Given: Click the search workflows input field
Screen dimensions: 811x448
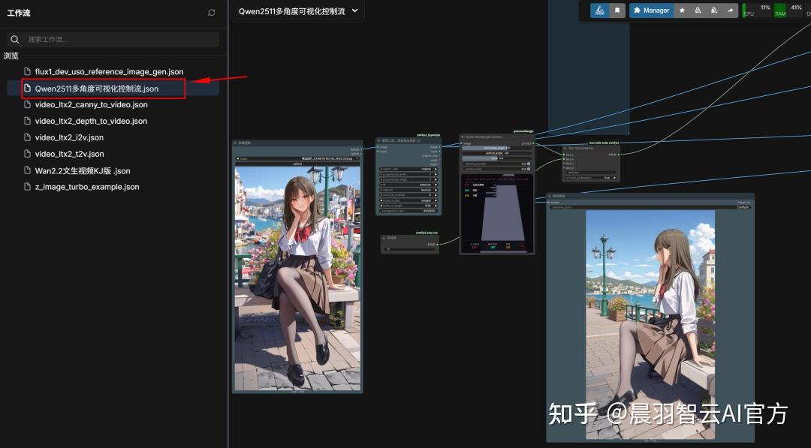Looking at the screenshot, I should 113,39.
